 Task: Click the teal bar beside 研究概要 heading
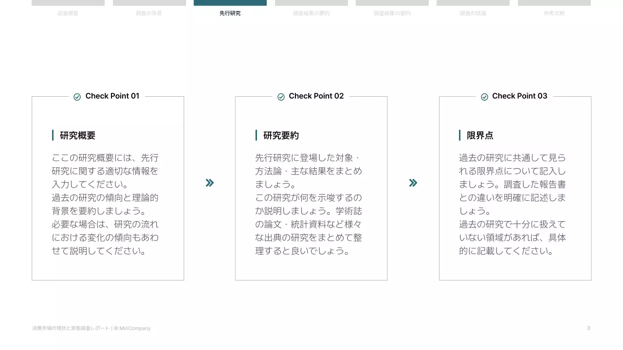click(x=54, y=135)
